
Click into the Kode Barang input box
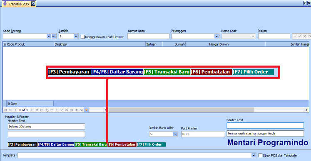[25, 36]
